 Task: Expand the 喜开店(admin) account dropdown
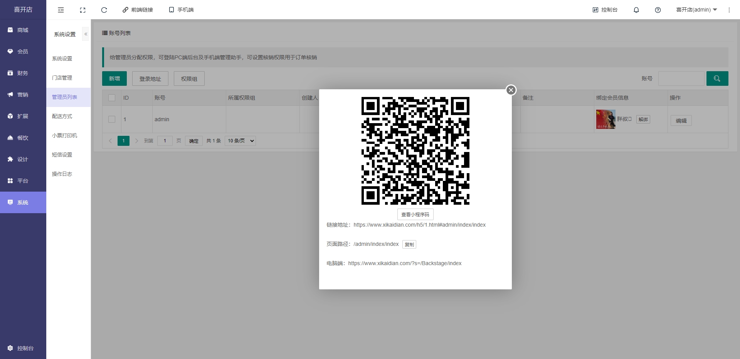point(696,10)
